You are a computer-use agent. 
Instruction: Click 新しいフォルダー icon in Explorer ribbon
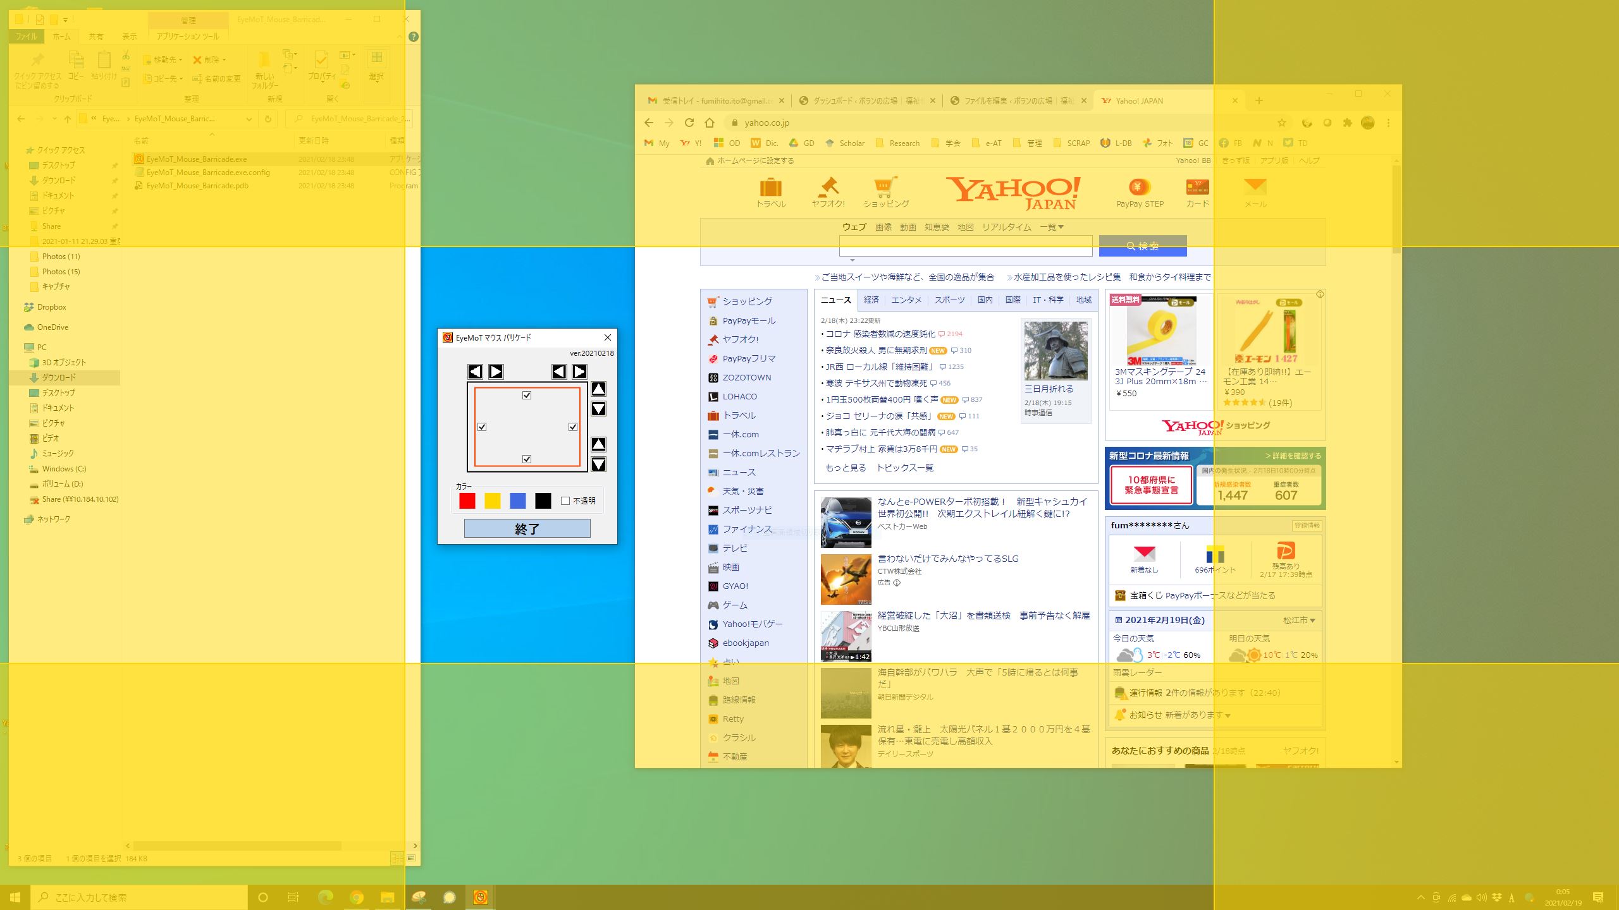pos(264,70)
